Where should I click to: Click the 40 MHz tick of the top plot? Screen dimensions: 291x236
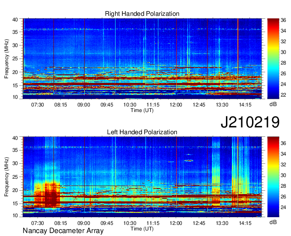pyautogui.click(x=15, y=20)
